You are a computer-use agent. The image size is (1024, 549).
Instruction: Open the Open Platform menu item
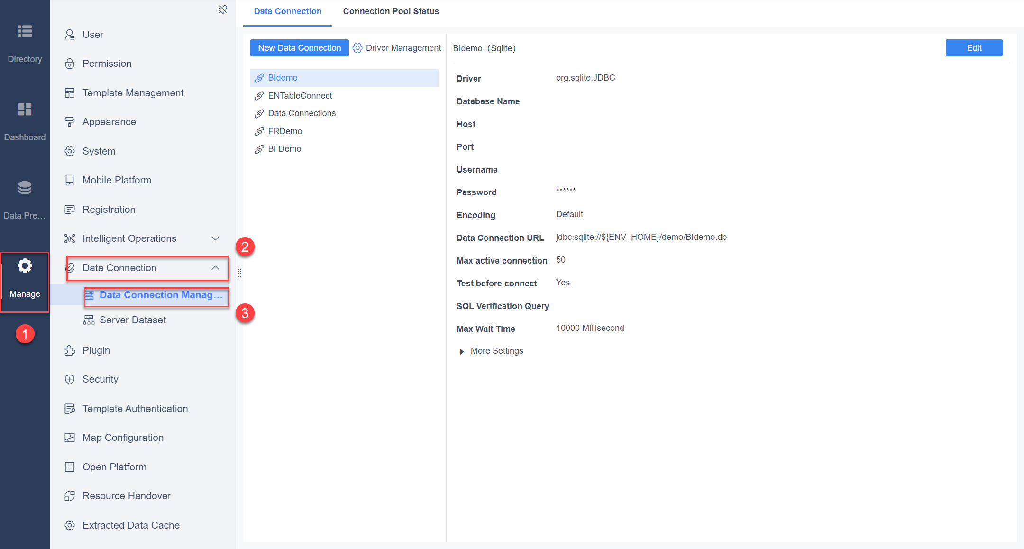pos(114,467)
